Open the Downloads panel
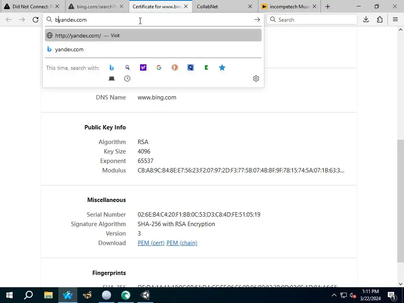Viewport: 404px width, 303px height. [x=366, y=20]
